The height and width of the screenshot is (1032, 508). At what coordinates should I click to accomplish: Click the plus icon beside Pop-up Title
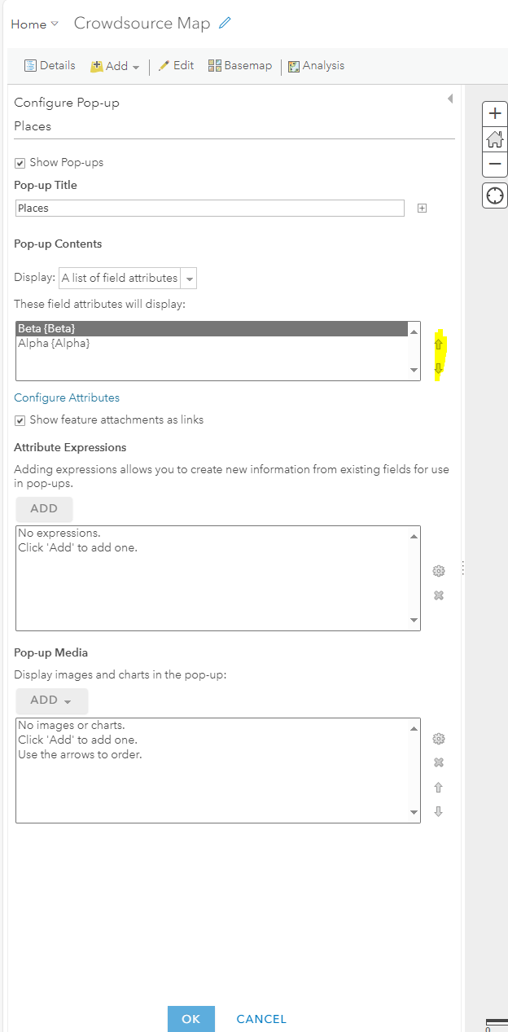point(422,208)
